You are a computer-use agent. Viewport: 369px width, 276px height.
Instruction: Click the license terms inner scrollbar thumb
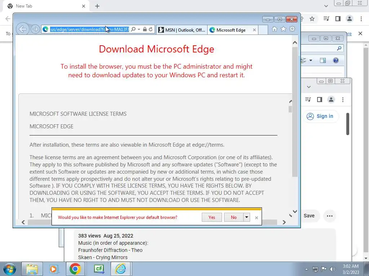click(x=290, y=109)
